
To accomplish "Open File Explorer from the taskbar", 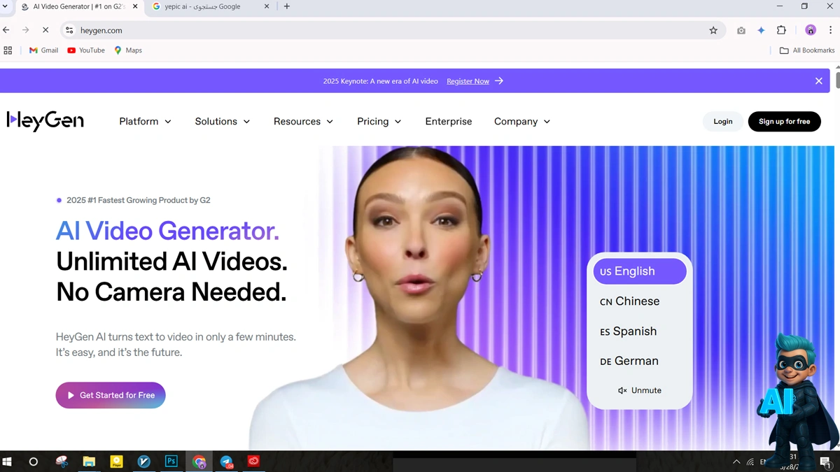I will tap(89, 462).
